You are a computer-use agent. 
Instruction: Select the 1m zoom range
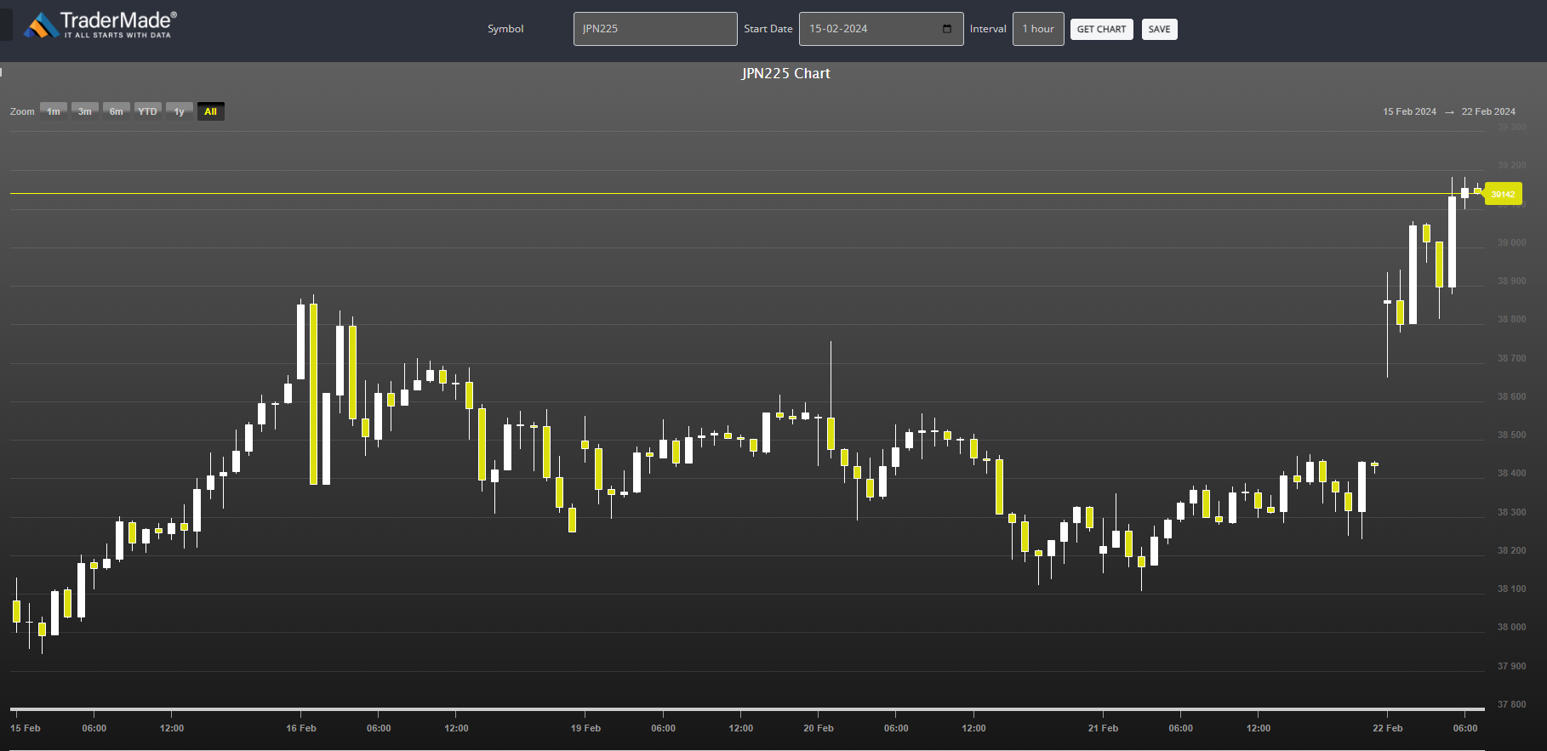coord(54,111)
